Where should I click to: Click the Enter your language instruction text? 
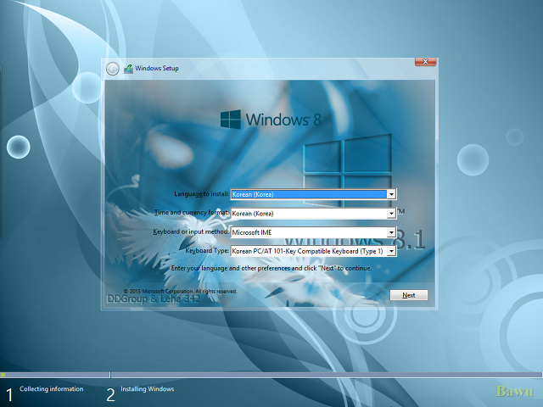coord(271,268)
